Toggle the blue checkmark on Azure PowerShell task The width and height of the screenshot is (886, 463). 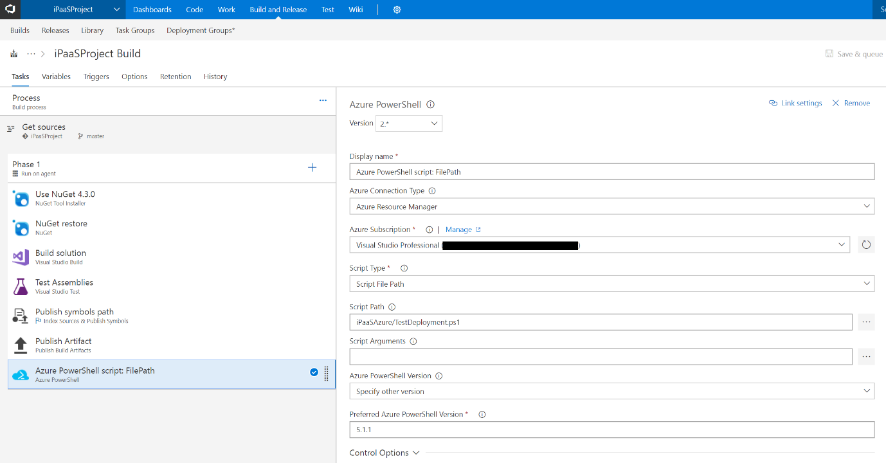pos(314,372)
